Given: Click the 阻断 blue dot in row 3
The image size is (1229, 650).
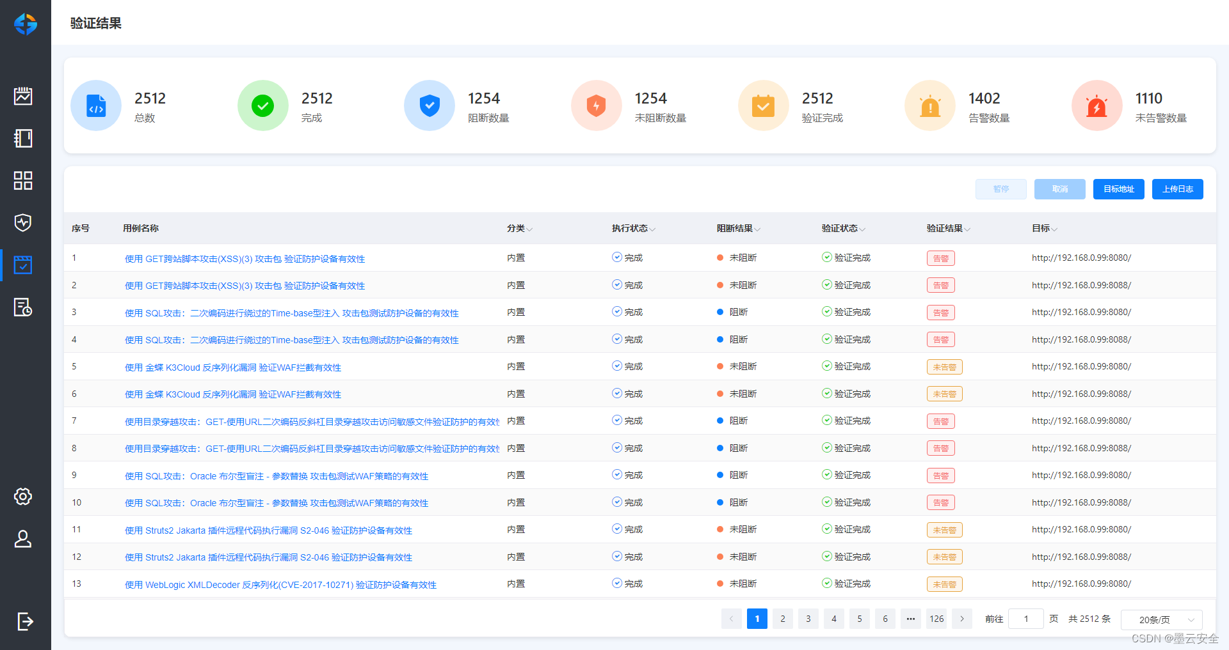Looking at the screenshot, I should click(720, 312).
